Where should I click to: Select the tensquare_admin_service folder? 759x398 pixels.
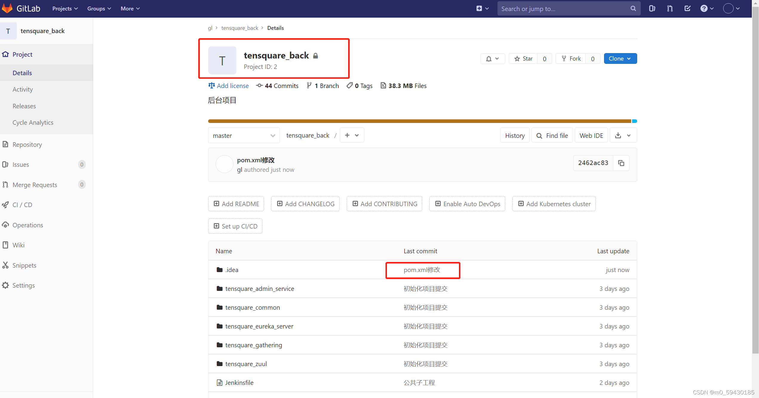point(259,289)
